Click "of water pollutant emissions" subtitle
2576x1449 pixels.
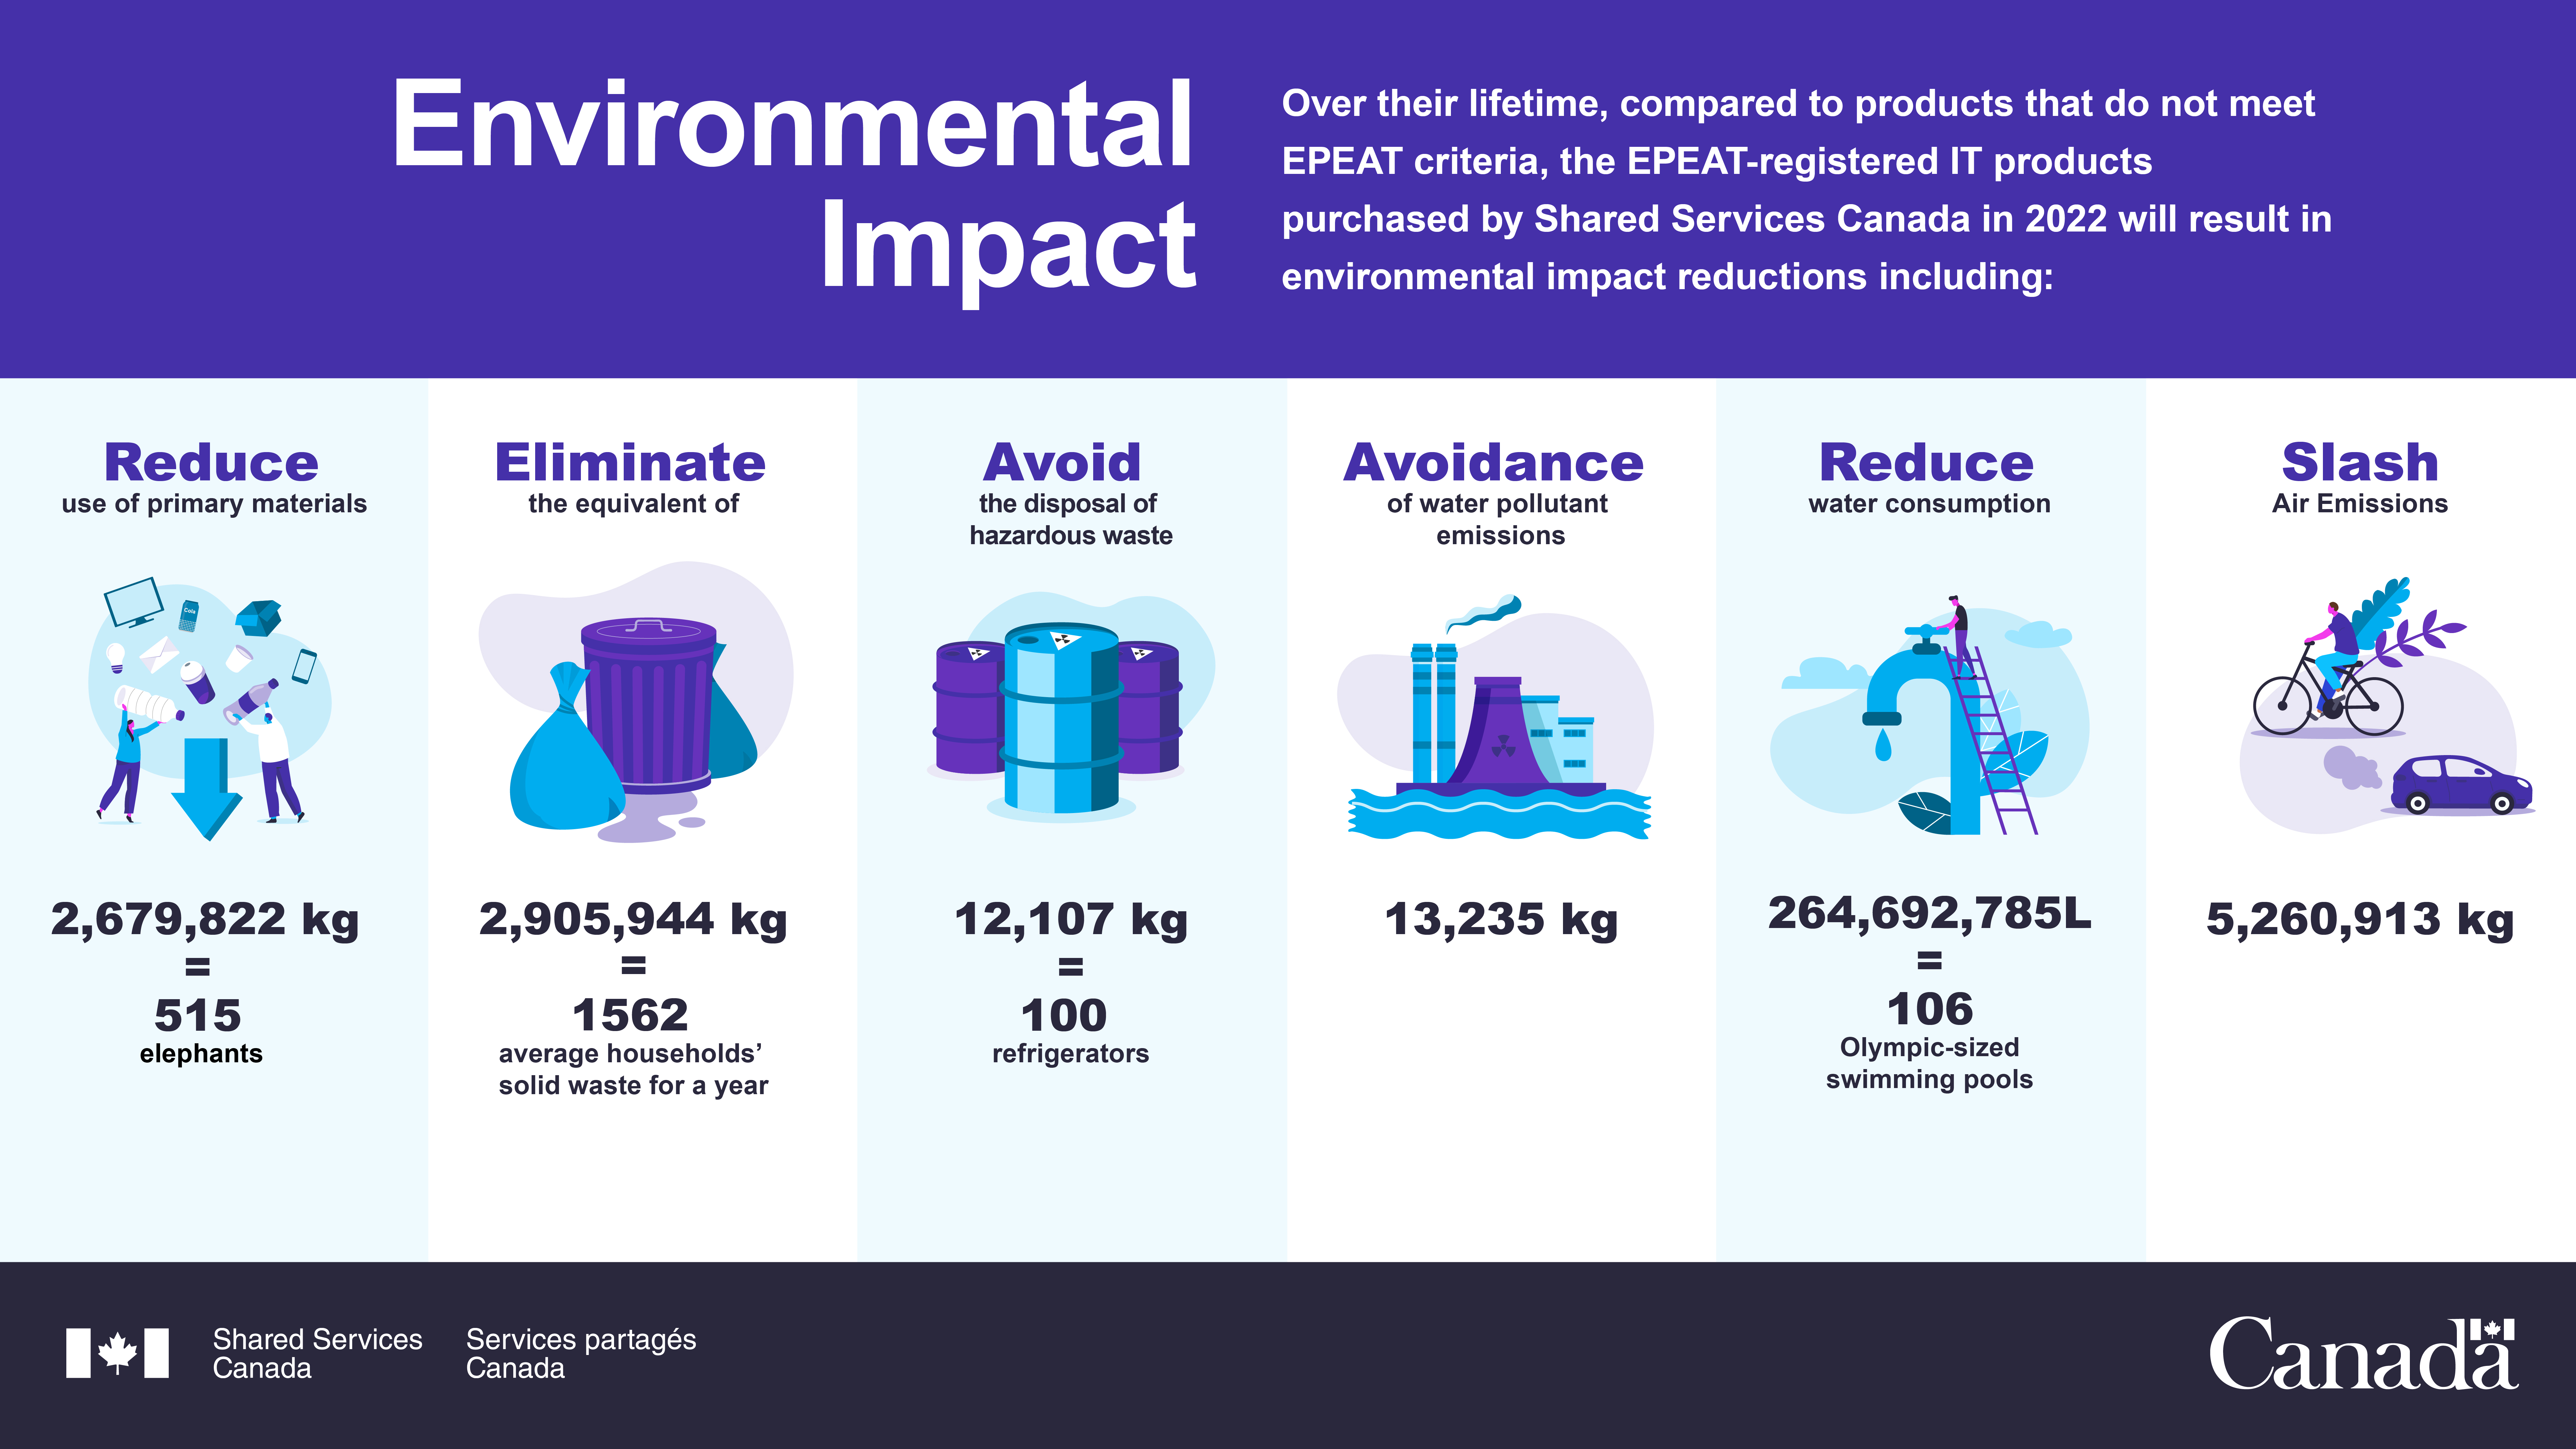click(x=1498, y=520)
